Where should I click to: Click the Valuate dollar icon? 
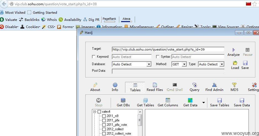pos(2,20)
